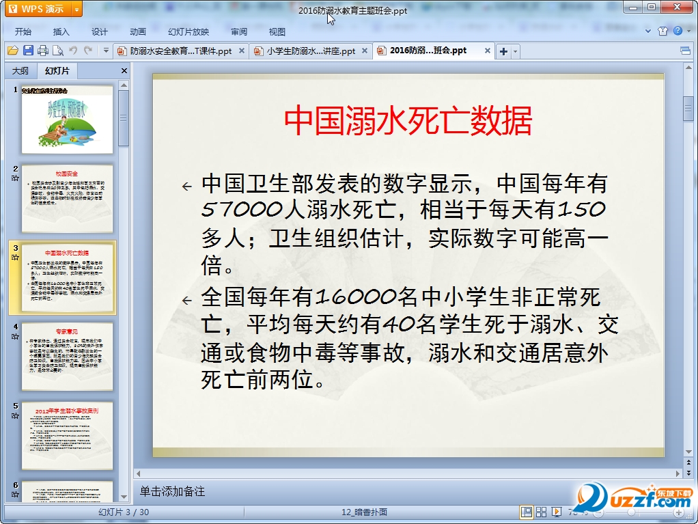Screen dimensions: 698x524
Task: Click the slide title 中国溺水死亡数据
Action: click(408, 121)
